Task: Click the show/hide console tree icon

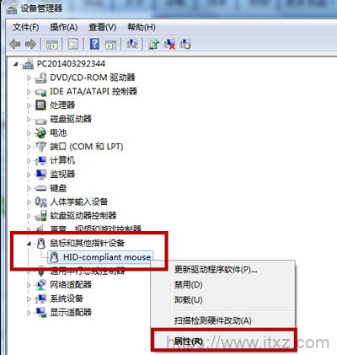Action: 52,44
